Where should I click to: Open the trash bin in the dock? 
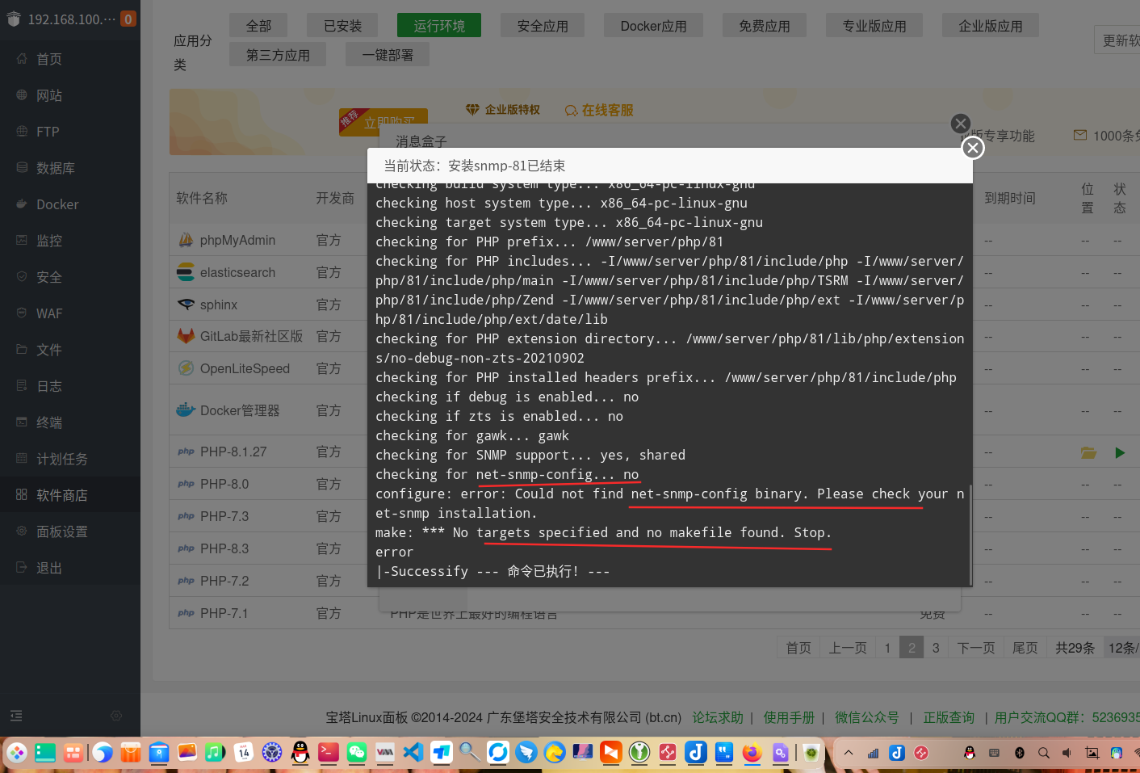[x=811, y=753]
